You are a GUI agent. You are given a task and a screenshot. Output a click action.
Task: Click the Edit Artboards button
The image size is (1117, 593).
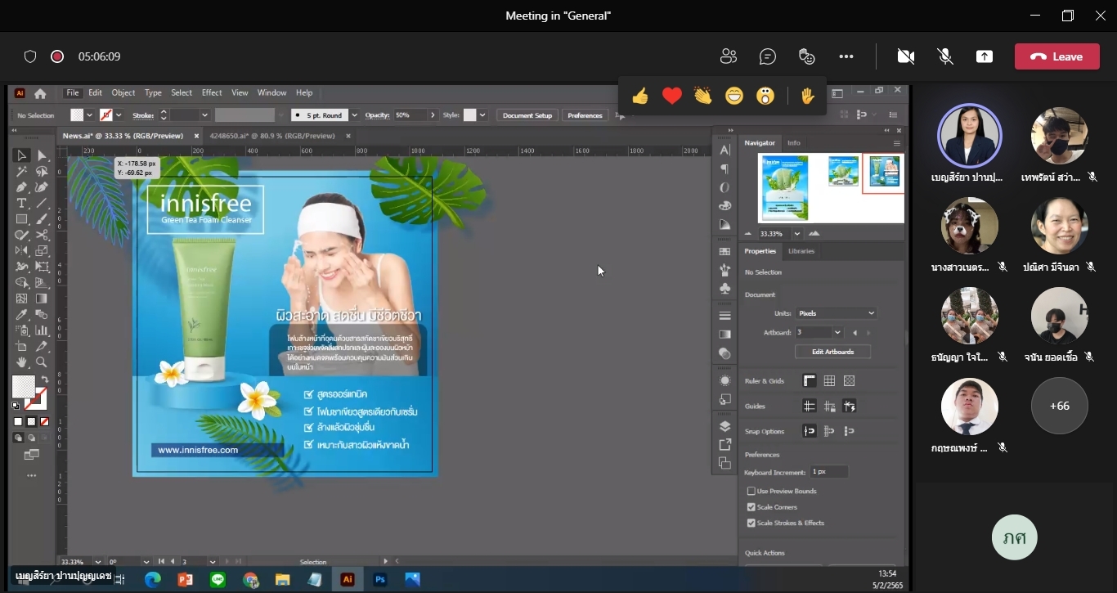832,352
